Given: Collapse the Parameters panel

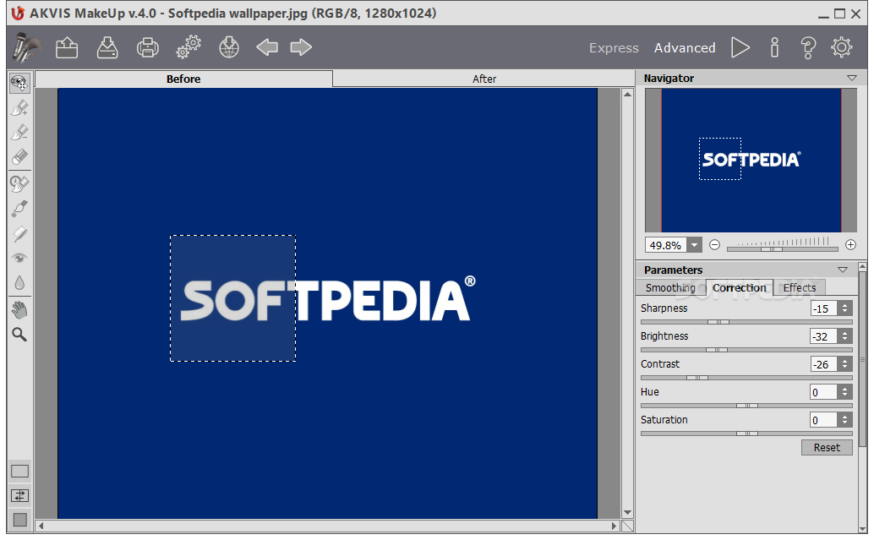Looking at the screenshot, I should (843, 270).
